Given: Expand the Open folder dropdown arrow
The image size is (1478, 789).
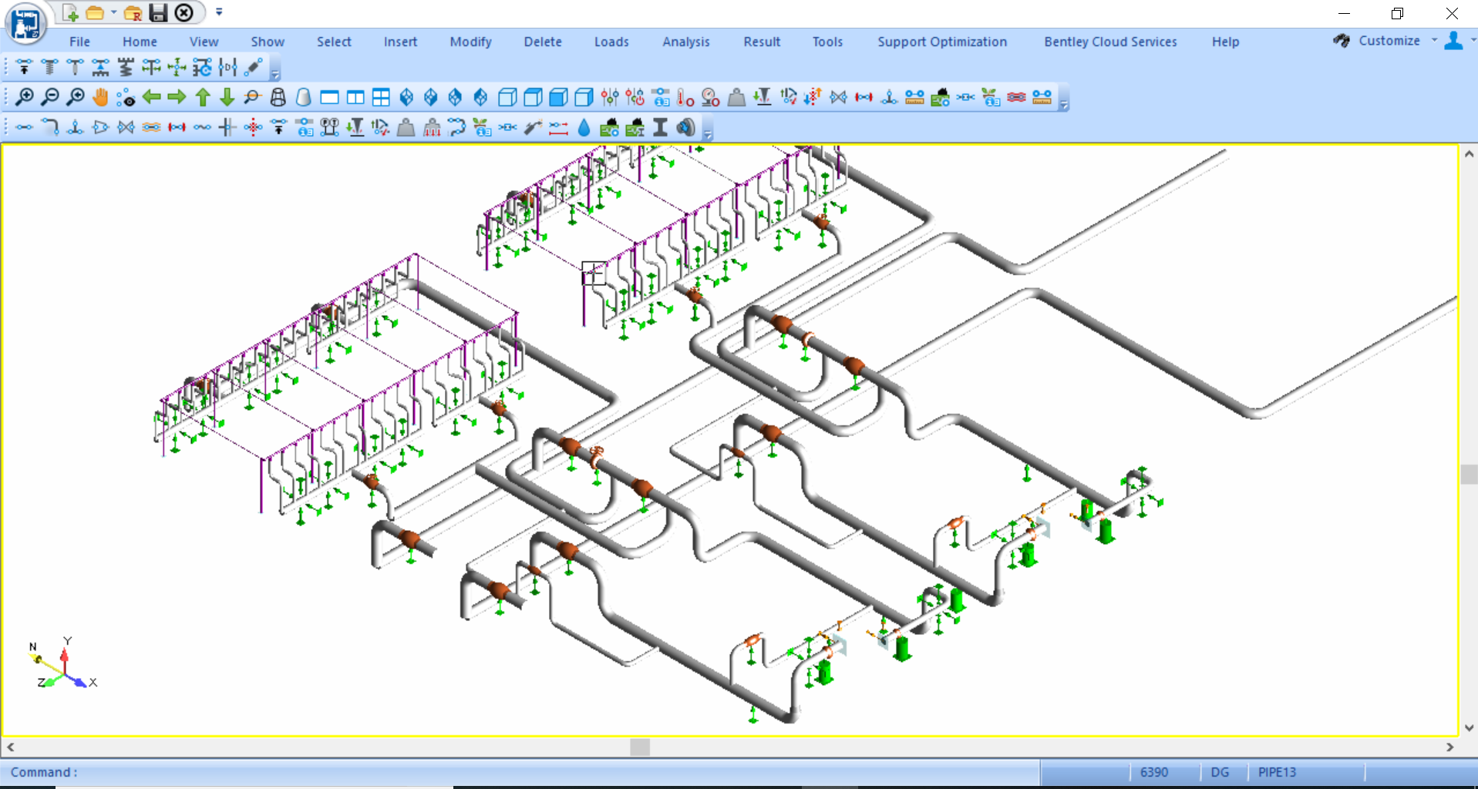Looking at the screenshot, I should pos(113,12).
